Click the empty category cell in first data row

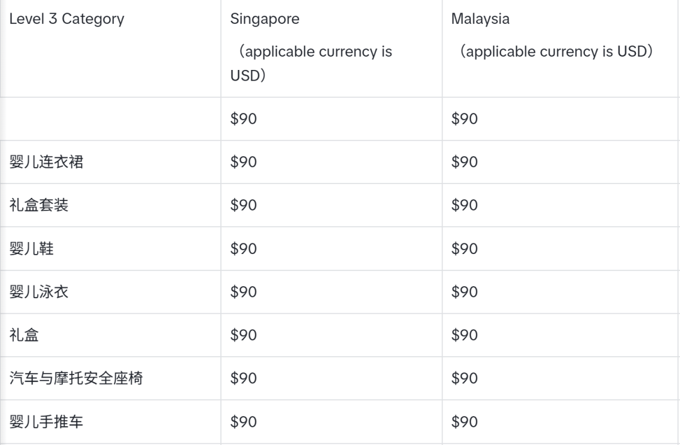pos(110,118)
